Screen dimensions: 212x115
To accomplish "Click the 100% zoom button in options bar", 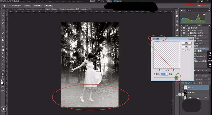I will (x=27, y=5).
